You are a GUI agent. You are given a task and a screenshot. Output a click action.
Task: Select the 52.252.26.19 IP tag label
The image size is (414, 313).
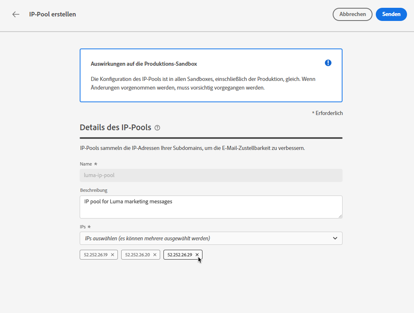pos(96,255)
